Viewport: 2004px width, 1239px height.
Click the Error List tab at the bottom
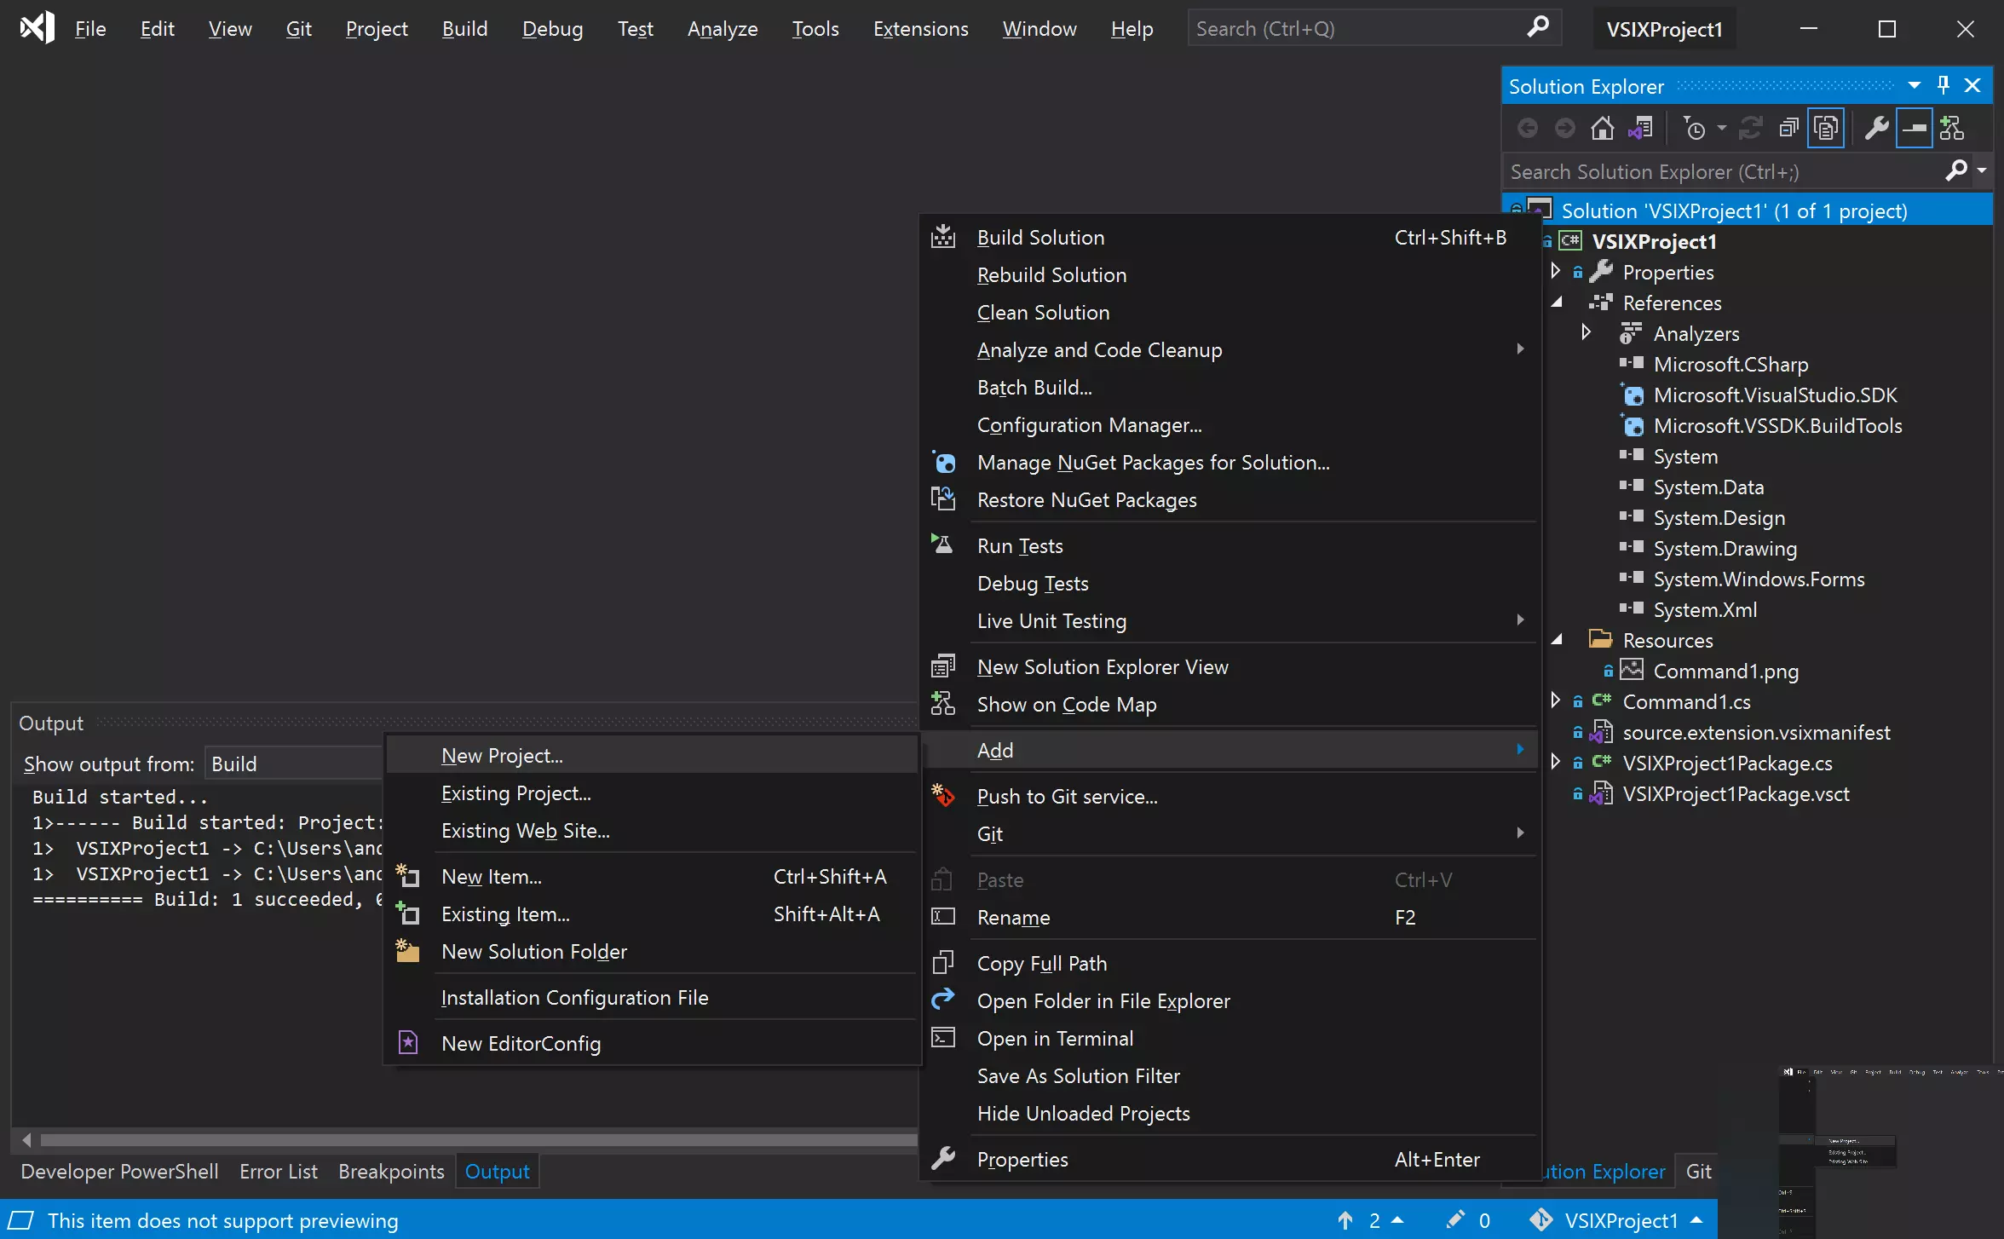pyautogui.click(x=278, y=1172)
